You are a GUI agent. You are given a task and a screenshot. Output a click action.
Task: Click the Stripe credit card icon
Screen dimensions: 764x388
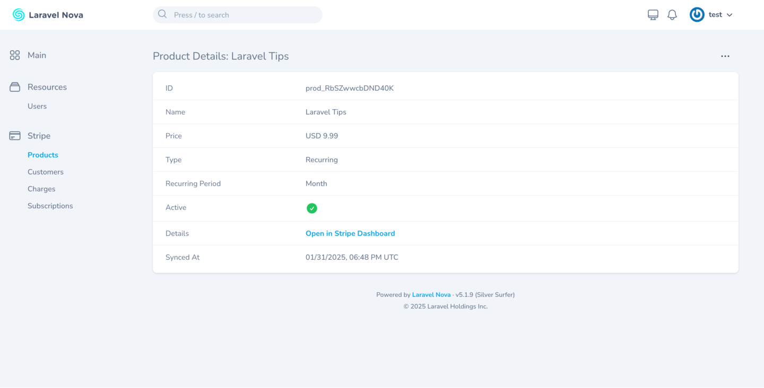point(15,136)
